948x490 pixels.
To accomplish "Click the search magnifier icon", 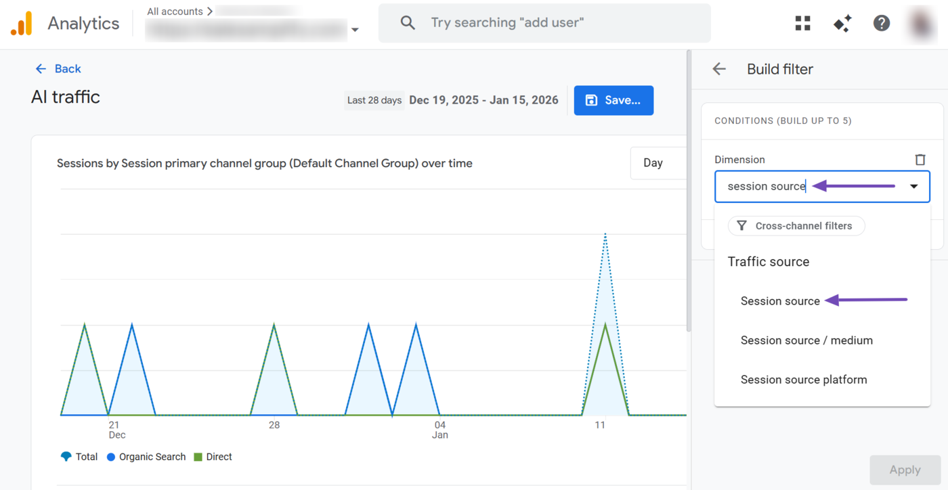I will 408,23.
